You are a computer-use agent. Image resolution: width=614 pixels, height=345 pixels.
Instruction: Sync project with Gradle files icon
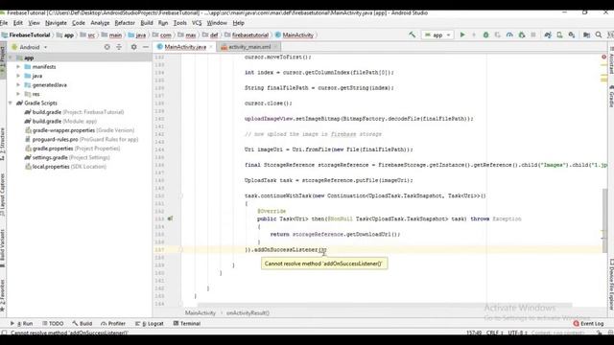(x=548, y=34)
